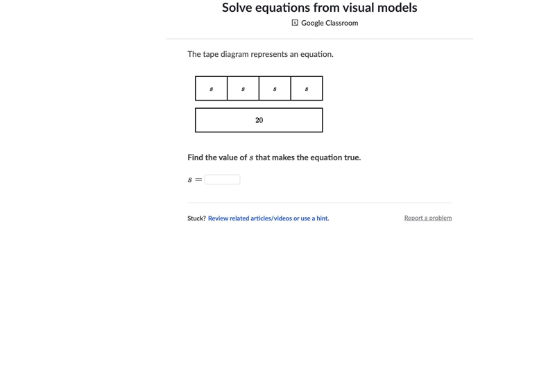Image resolution: width=555 pixels, height=387 pixels.
Task: Click the Google Classroom share icon
Action: (x=294, y=23)
